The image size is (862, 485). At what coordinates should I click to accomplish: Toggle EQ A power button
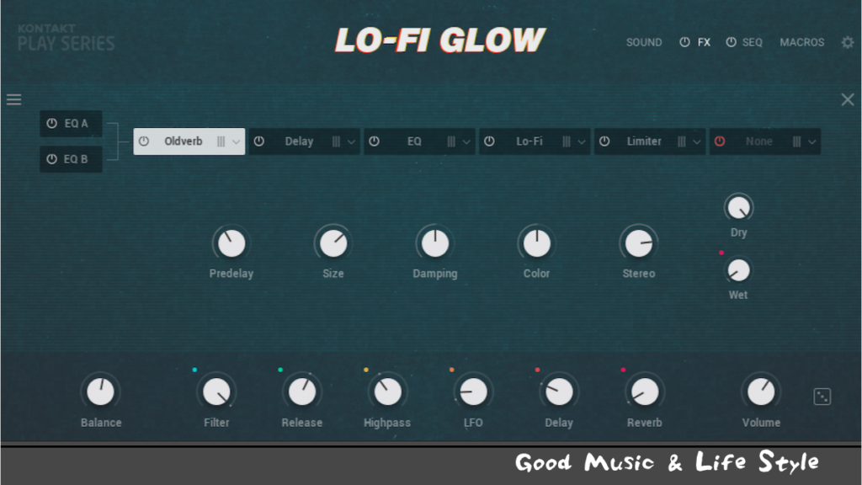[51, 123]
